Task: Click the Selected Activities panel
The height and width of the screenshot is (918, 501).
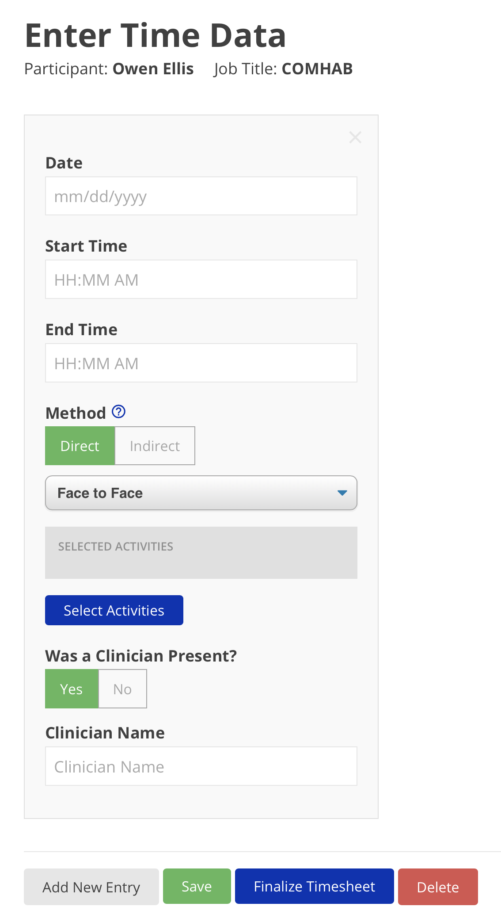Action: tap(201, 553)
